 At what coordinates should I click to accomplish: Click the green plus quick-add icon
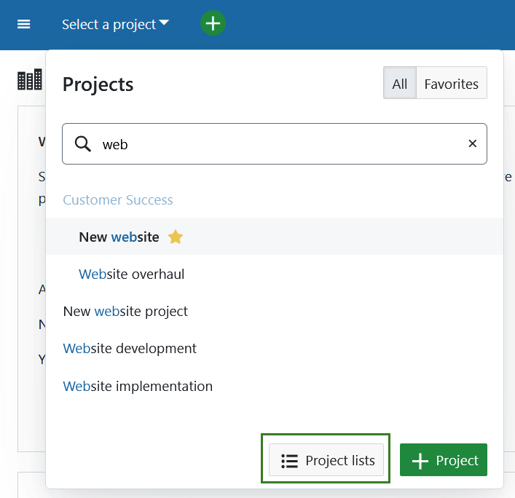click(x=213, y=23)
